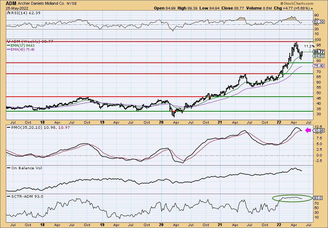Click the 75.40 EMA value tag
Viewport: 328px width, 228px height.
[319, 66]
